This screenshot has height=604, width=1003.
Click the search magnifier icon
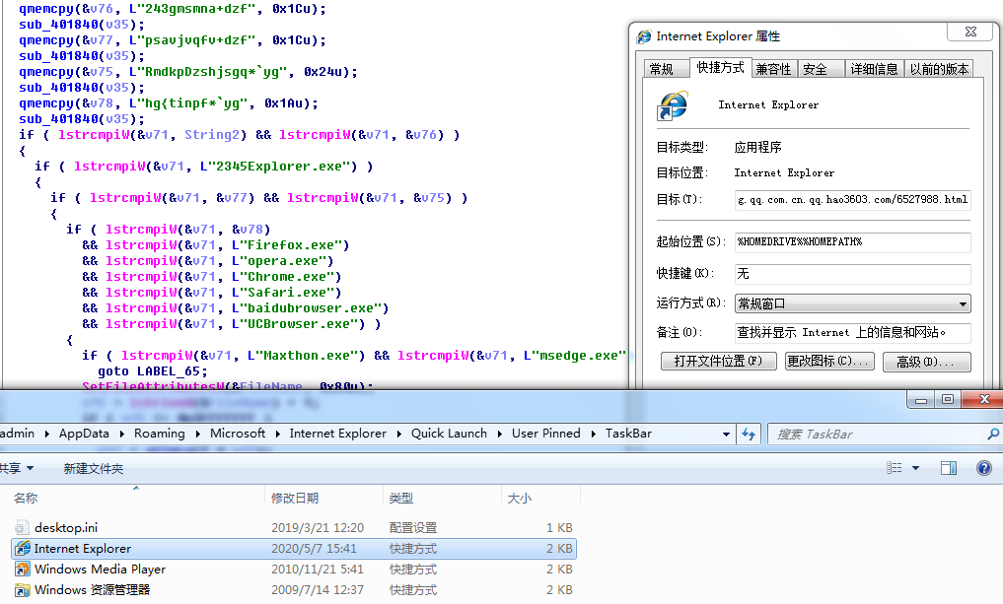993,434
